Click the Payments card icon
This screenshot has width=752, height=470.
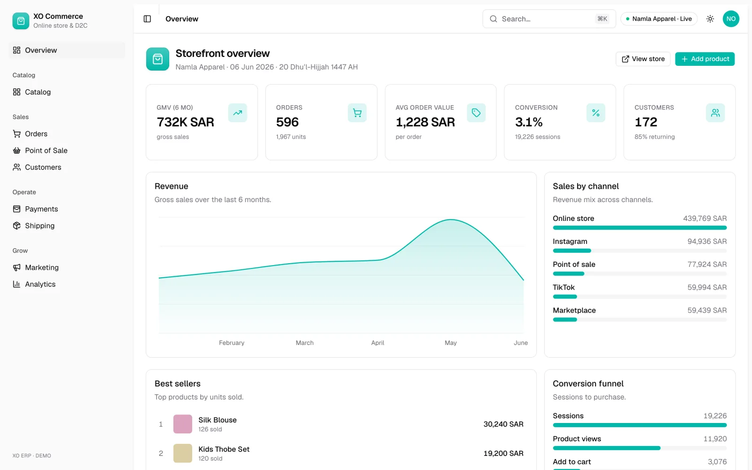[17, 209]
